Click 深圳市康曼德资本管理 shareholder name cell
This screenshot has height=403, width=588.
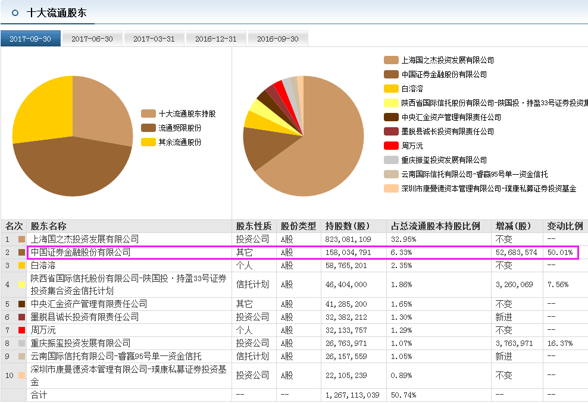click(129, 375)
